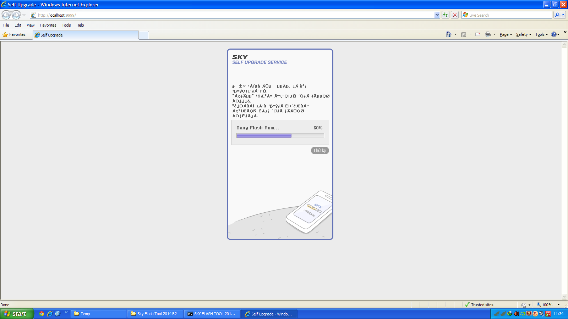Open the Safety dropdown menu
The height and width of the screenshot is (319, 568).
523,34
